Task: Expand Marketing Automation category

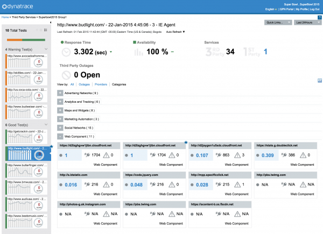Action: click(60, 119)
